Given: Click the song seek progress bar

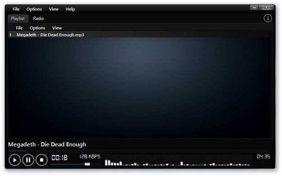Looking at the screenshot, I should coord(139,151).
